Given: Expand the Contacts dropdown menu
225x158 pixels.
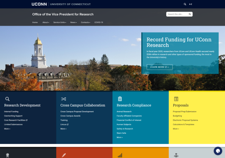Looking at the screenshot, I should coord(86,22).
